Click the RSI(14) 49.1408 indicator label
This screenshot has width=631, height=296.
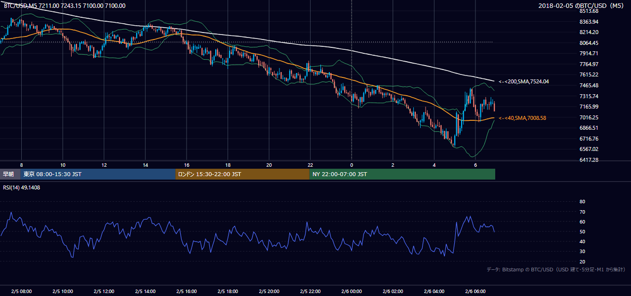point(22,187)
